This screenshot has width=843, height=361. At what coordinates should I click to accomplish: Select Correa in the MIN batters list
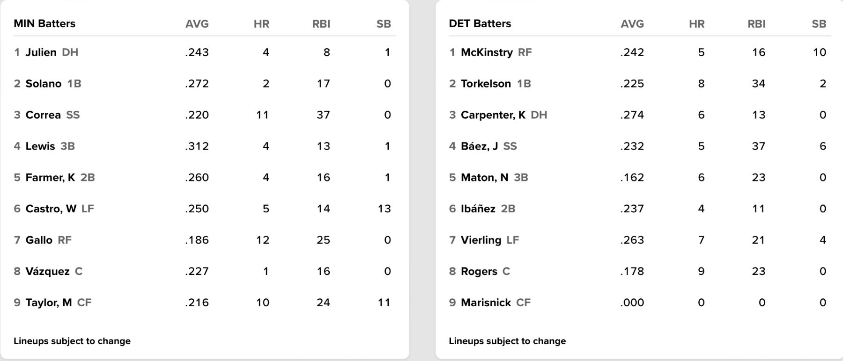click(43, 115)
